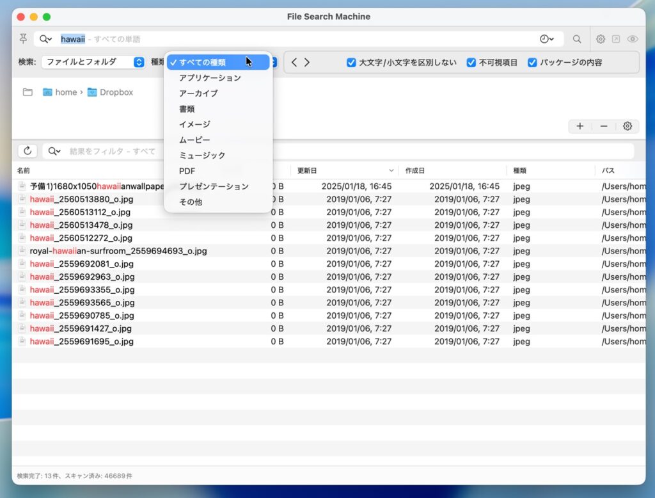Add a search location with plus icon
The height and width of the screenshot is (498, 655).
tap(580, 126)
